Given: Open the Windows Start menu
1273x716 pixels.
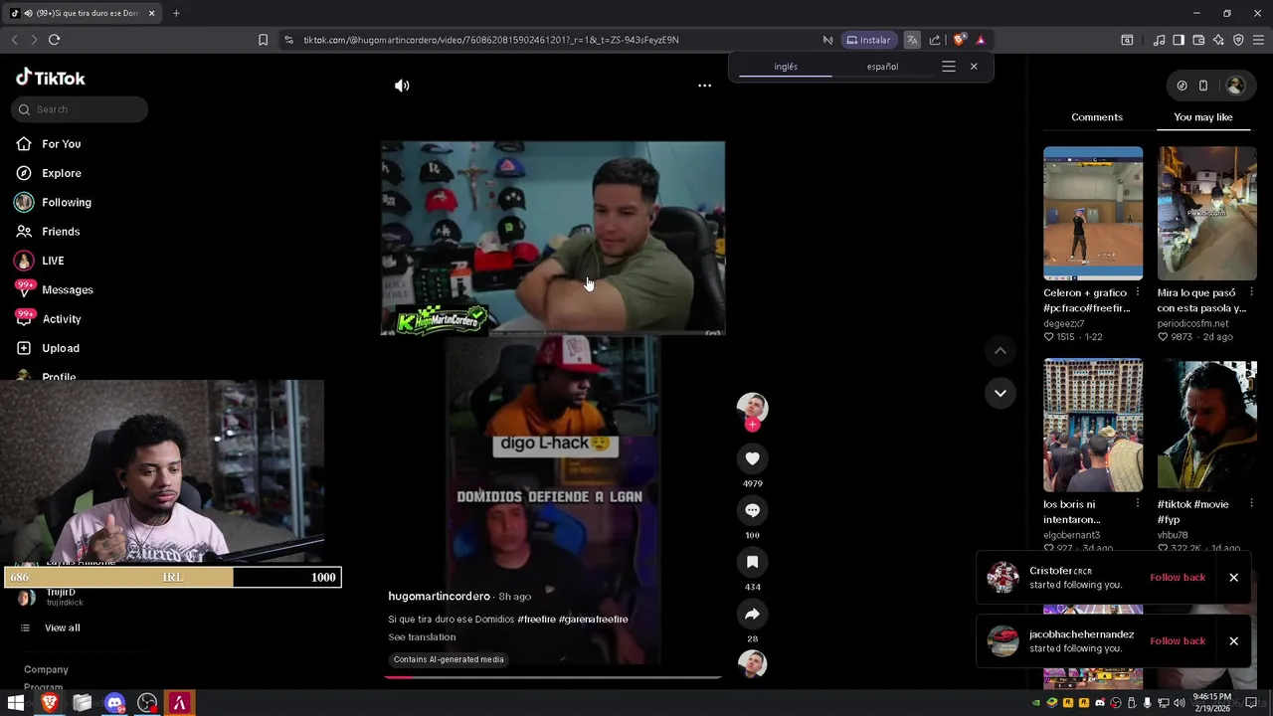Looking at the screenshot, I should click(16, 703).
